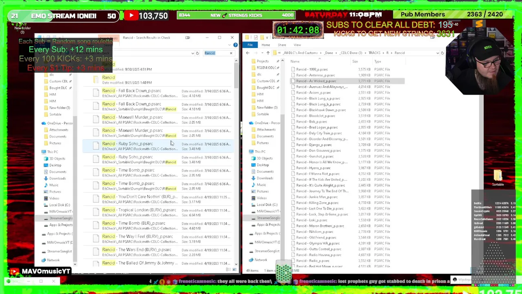The image size is (522, 294).
Task: Go back in the Rancid folder window
Action: pos(248,53)
